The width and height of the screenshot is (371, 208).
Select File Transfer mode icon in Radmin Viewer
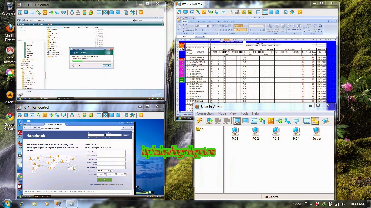pos(262,121)
